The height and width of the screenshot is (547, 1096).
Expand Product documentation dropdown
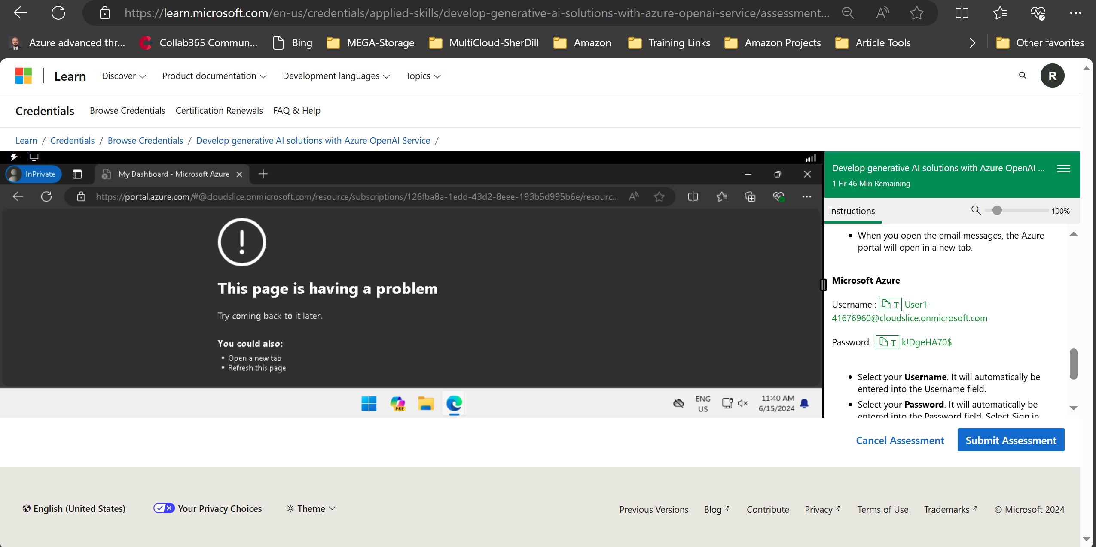pyautogui.click(x=214, y=76)
